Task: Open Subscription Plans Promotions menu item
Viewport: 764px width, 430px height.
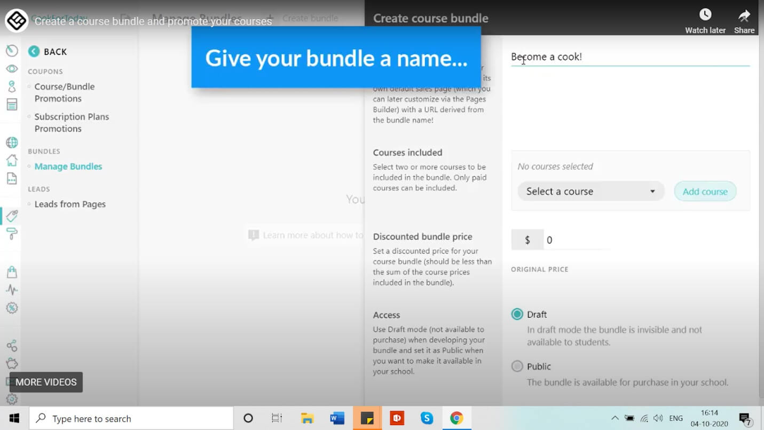Action: point(72,122)
